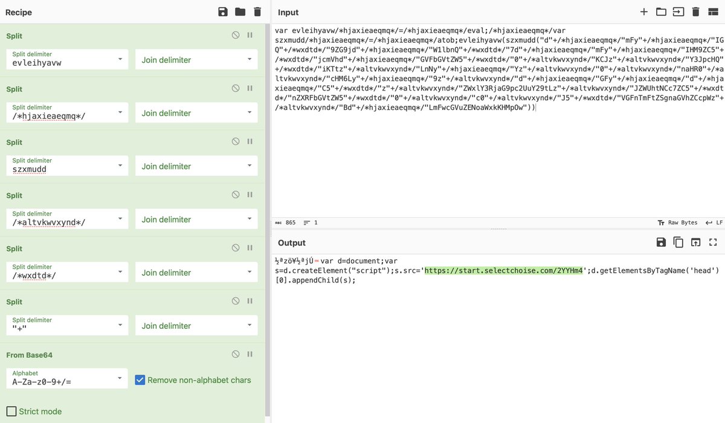Disable the evleihyavw Split operation
Viewport: 725px width, 423px height.
236,36
